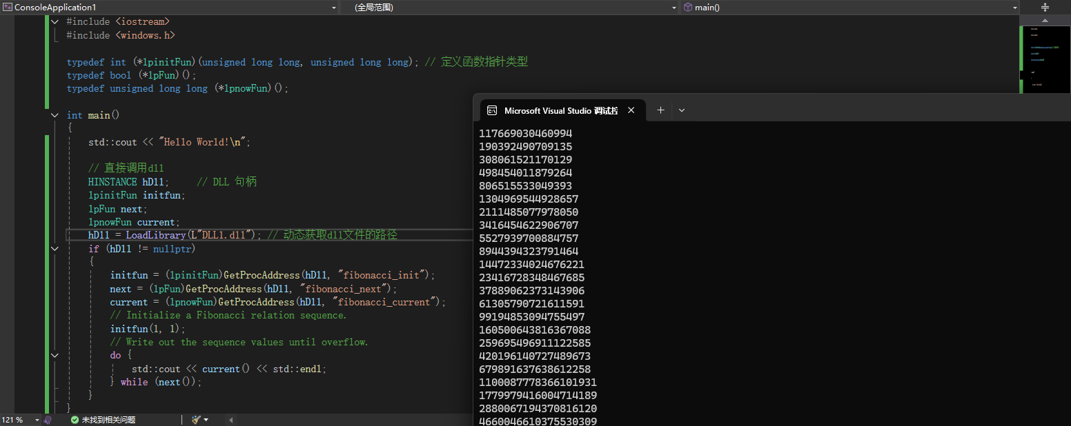
Task: Click the "fibonacci_init" GetProcAddress line
Action: click(273, 275)
